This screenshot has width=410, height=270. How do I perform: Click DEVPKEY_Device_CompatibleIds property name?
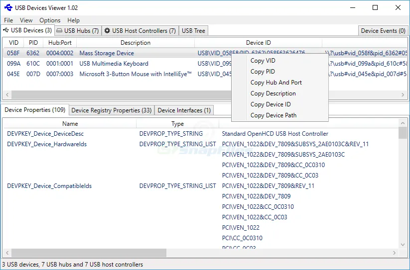coord(49,186)
